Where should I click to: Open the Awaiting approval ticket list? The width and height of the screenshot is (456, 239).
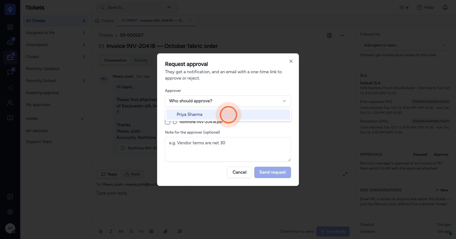point(55,93)
